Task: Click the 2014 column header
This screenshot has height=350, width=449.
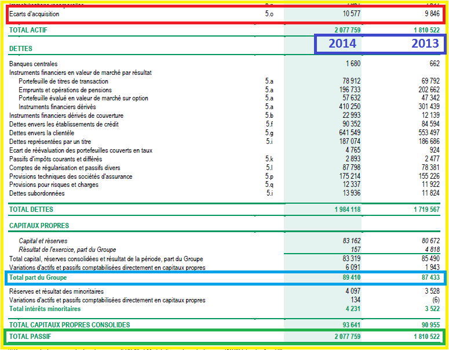Action: click(x=342, y=44)
